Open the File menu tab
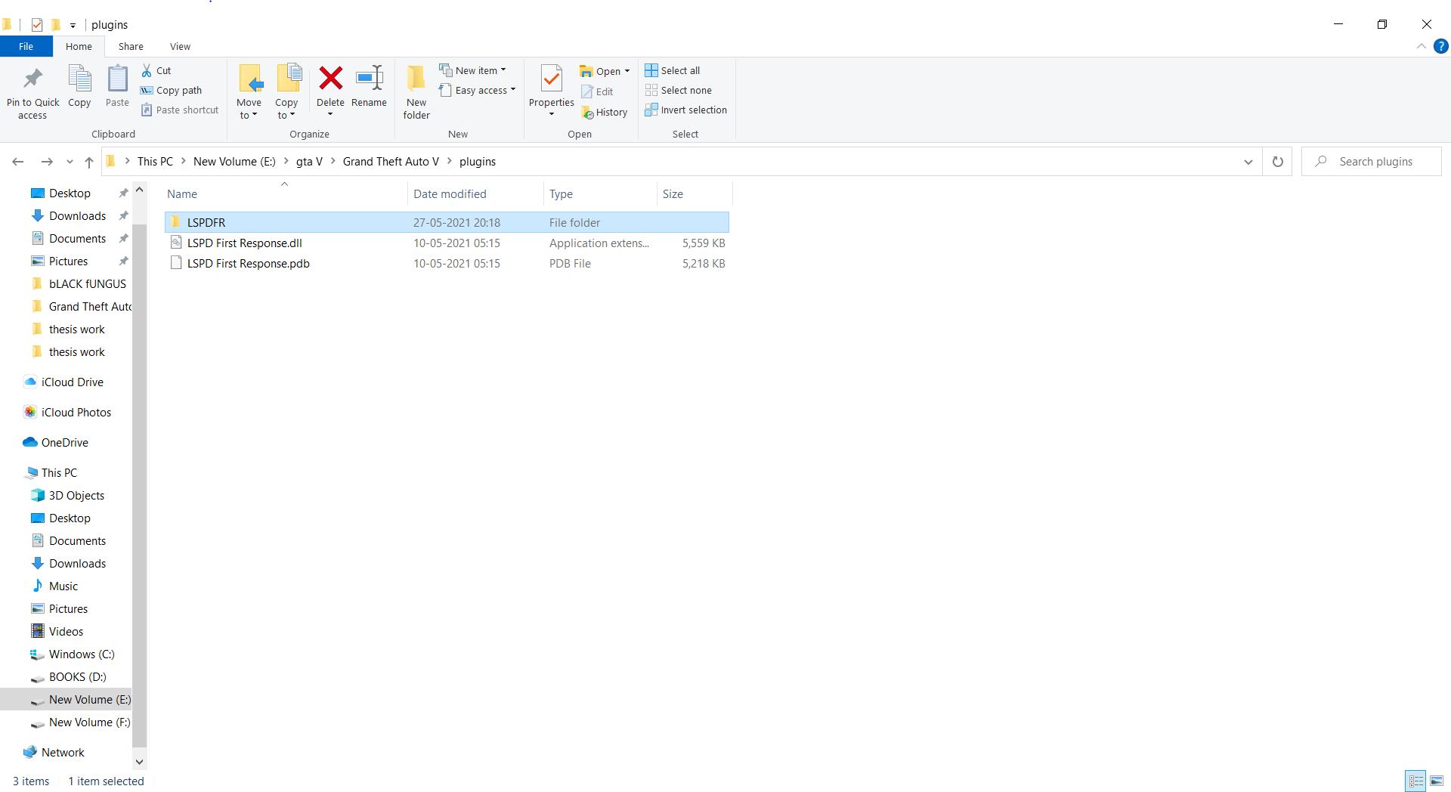The height and width of the screenshot is (792, 1451). [26, 46]
